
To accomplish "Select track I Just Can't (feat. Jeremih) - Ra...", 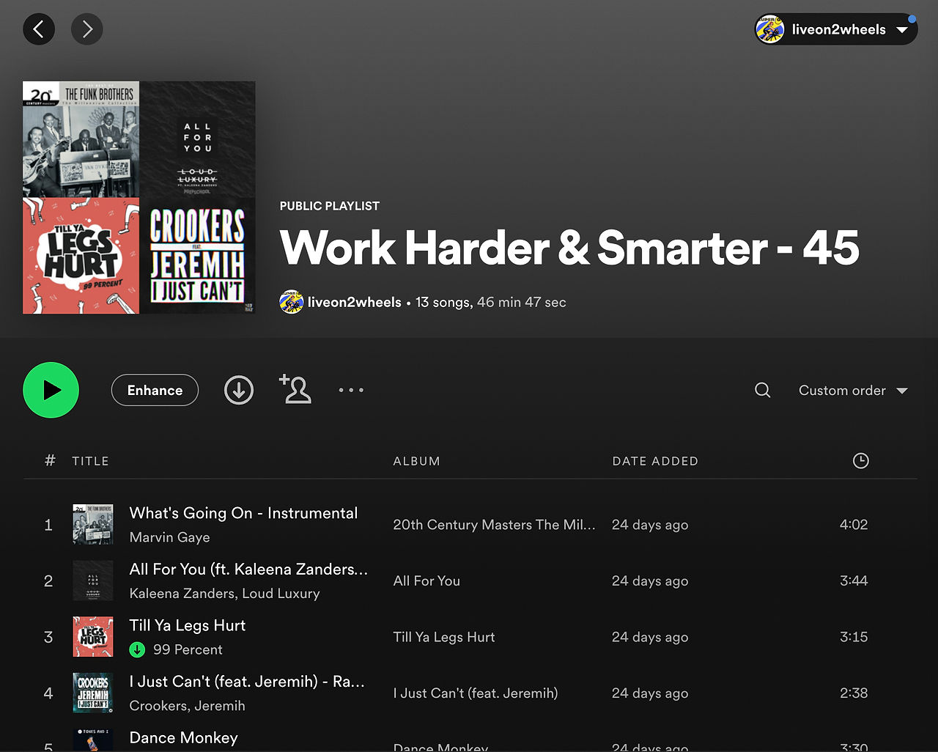I will 247,682.
